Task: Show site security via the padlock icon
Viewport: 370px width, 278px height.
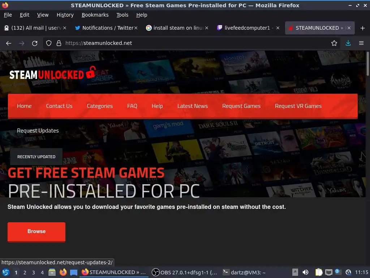Action: pyautogui.click(x=59, y=43)
